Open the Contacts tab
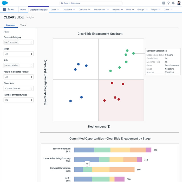This screenshot has width=182, height=182. coord(83,10)
